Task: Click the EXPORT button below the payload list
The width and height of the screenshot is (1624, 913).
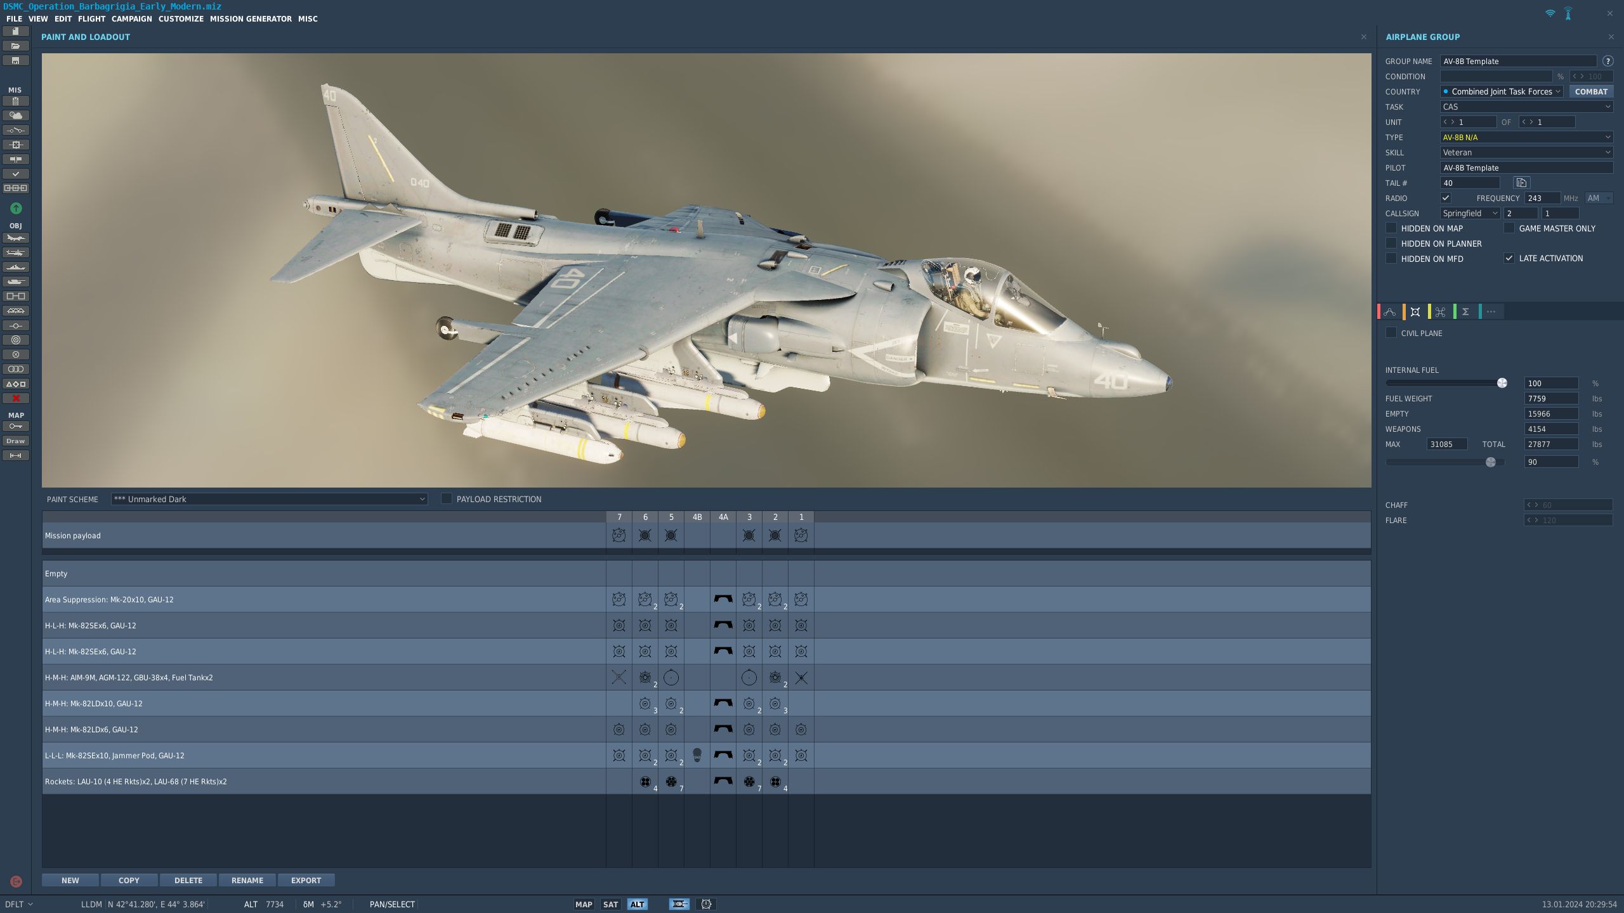Action: point(306,880)
